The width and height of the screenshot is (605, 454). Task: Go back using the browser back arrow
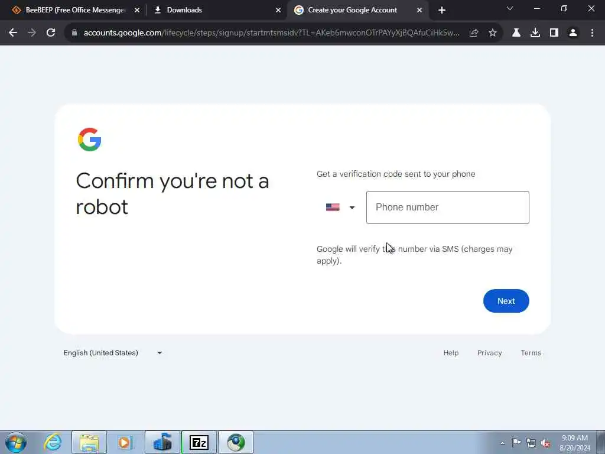(13, 33)
